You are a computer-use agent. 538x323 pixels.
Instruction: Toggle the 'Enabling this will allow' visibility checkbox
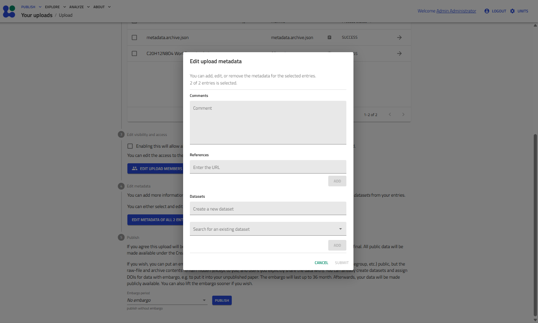click(130, 146)
